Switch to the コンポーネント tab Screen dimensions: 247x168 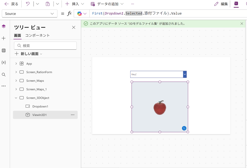(37, 35)
